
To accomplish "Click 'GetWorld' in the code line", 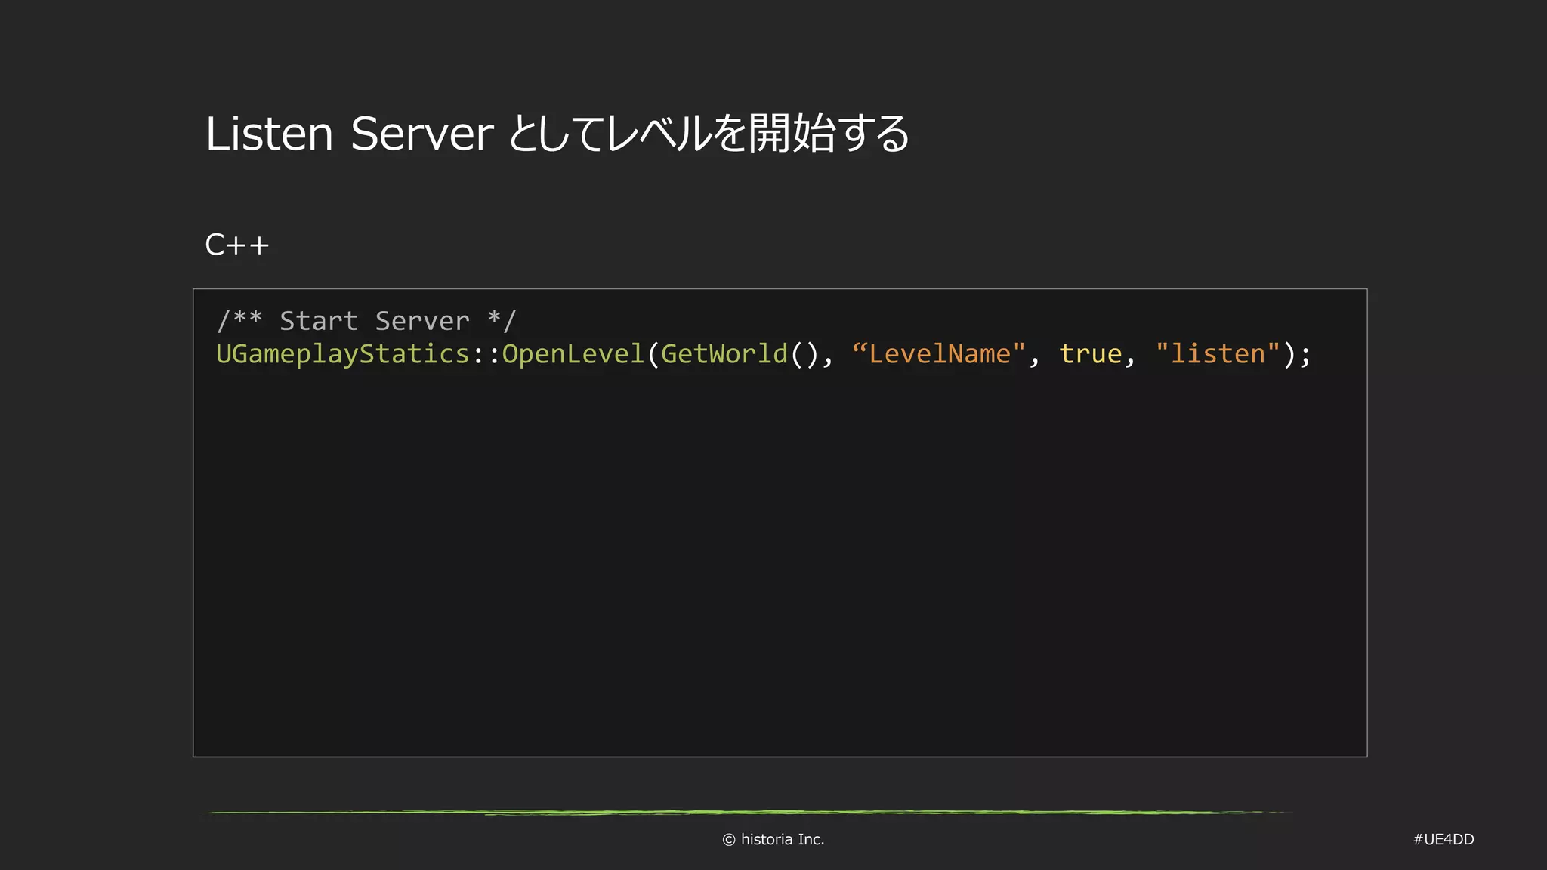I will tap(724, 354).
